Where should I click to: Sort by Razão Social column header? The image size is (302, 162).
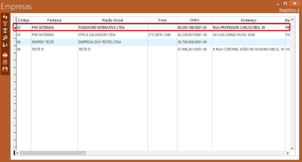click(113, 20)
